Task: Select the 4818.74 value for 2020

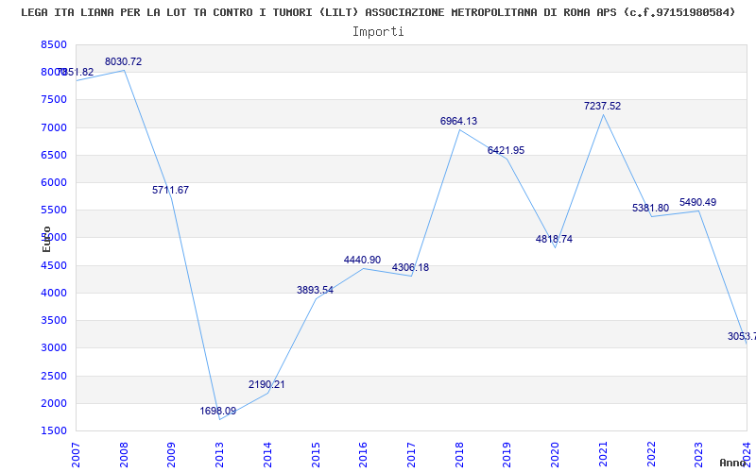Action: [x=554, y=239]
